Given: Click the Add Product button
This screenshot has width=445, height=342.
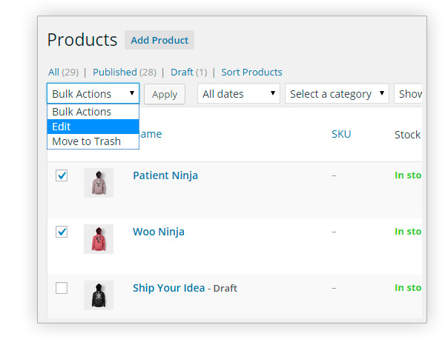Looking at the screenshot, I should 159,40.
